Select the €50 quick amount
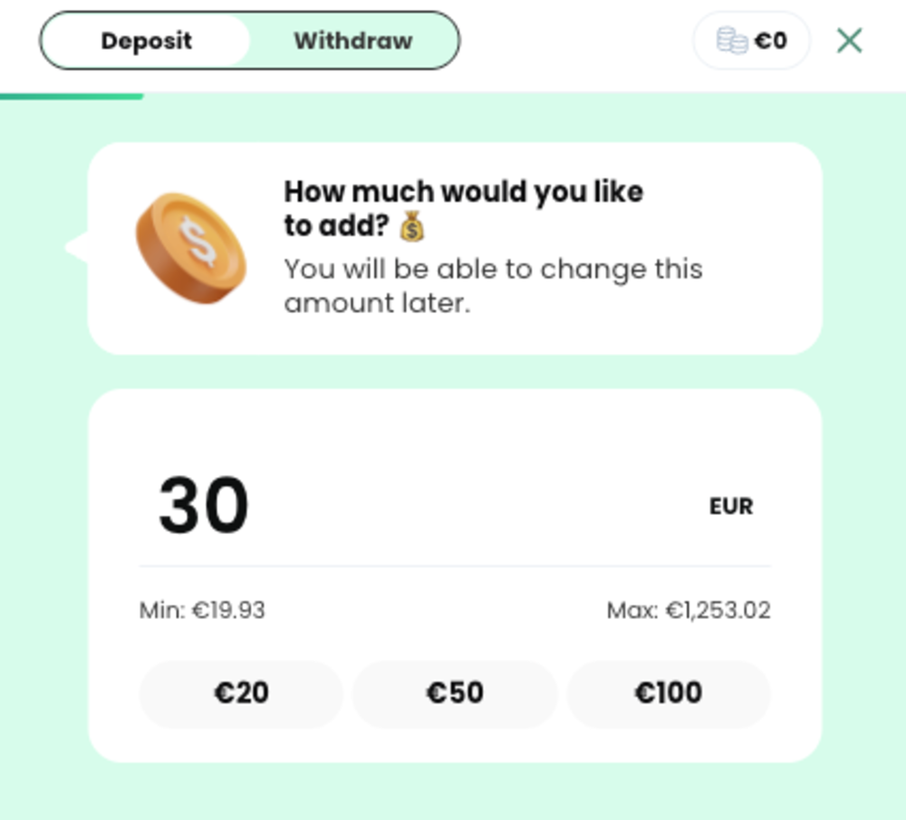 click(455, 693)
